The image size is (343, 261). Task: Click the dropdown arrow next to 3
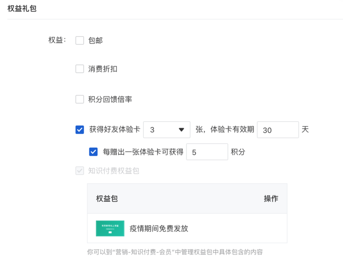181,130
